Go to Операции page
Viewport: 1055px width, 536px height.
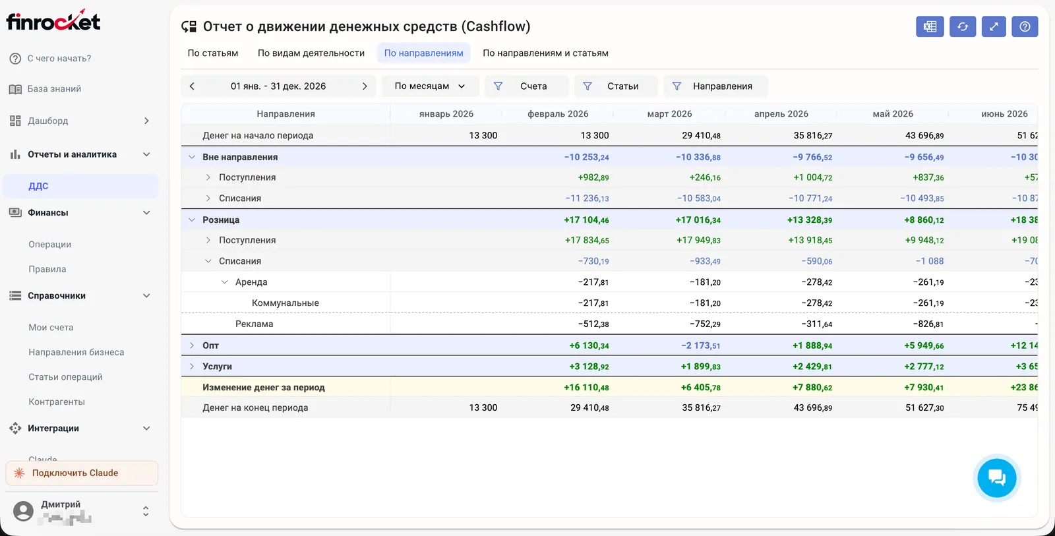[x=80, y=245]
